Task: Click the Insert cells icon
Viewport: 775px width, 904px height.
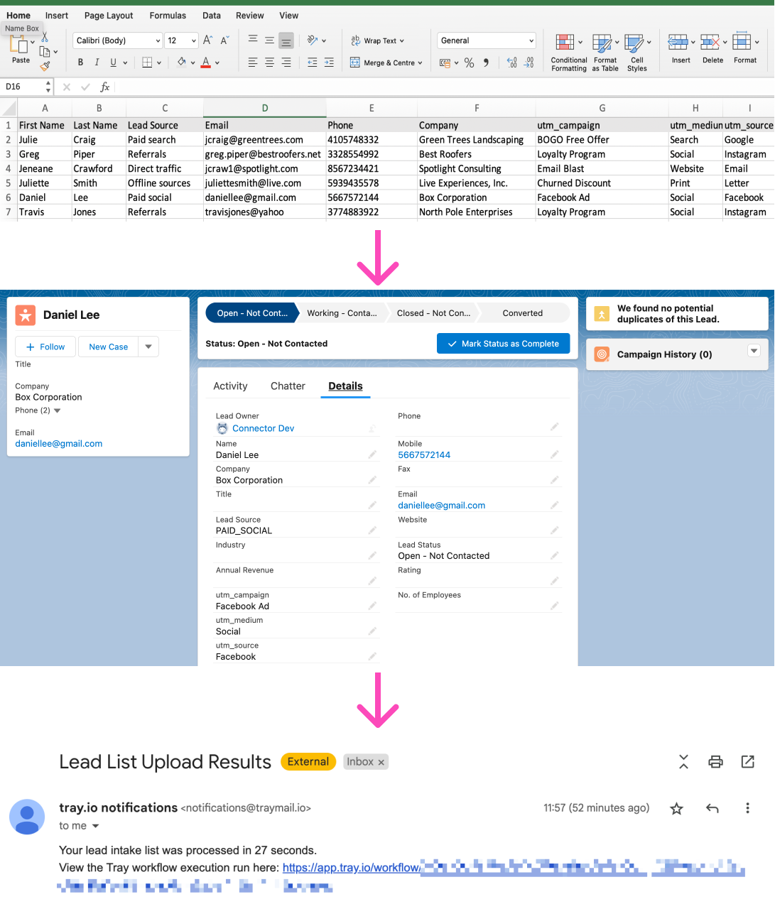Action: pyautogui.click(x=678, y=42)
